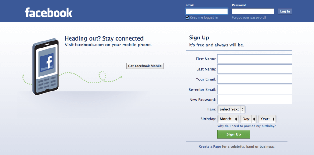The image size is (314, 155).
Task: Toggle the Keep me logged in checkbox
Action: click(187, 18)
